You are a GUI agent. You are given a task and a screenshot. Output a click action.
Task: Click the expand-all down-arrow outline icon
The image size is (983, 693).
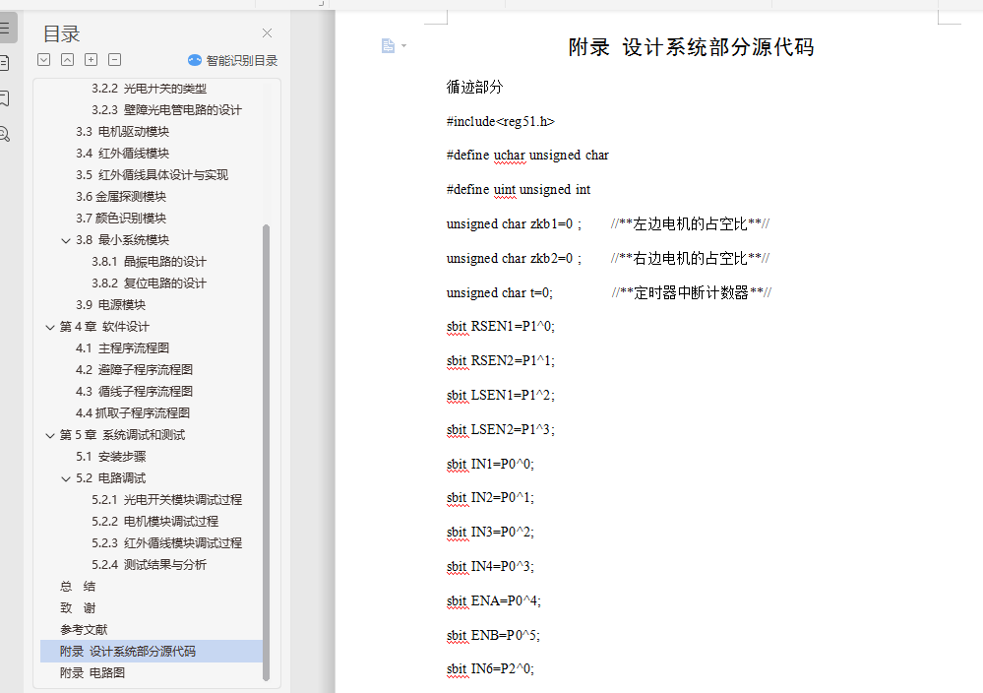coord(44,60)
